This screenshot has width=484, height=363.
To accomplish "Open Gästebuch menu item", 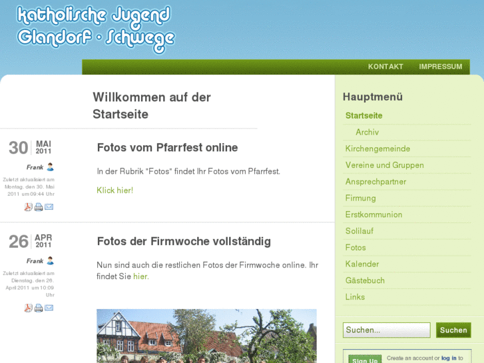I will point(365,280).
